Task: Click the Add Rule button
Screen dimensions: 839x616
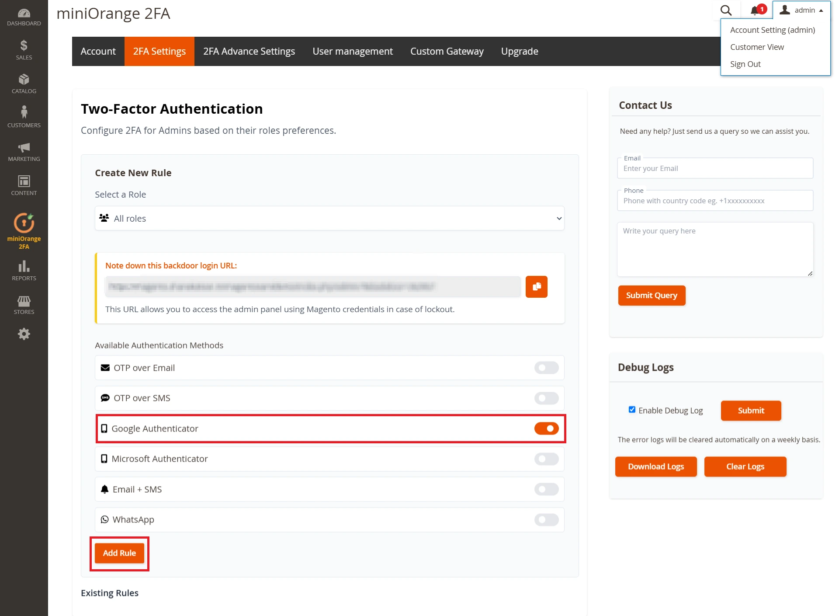Action: click(x=119, y=553)
